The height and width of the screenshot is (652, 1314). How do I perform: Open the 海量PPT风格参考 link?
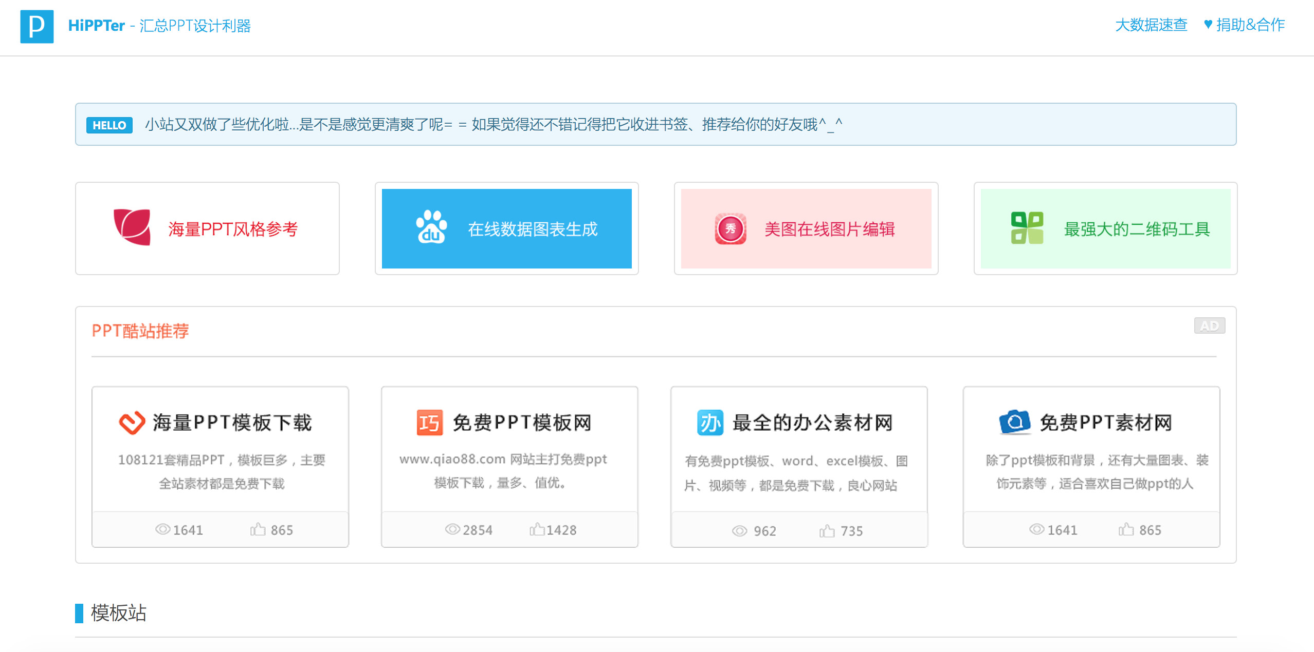point(233,229)
